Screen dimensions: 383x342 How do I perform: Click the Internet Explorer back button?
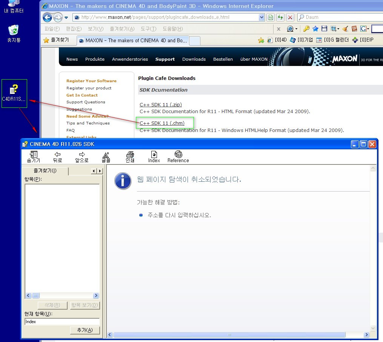[x=47, y=17]
